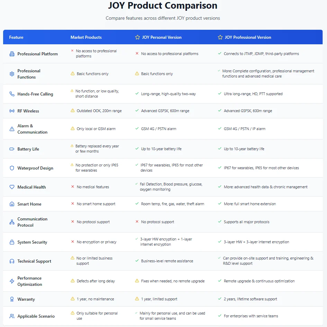Click the Communication Protocol network icon
Screen dimensions: 327x327
pyautogui.click(x=12, y=222)
